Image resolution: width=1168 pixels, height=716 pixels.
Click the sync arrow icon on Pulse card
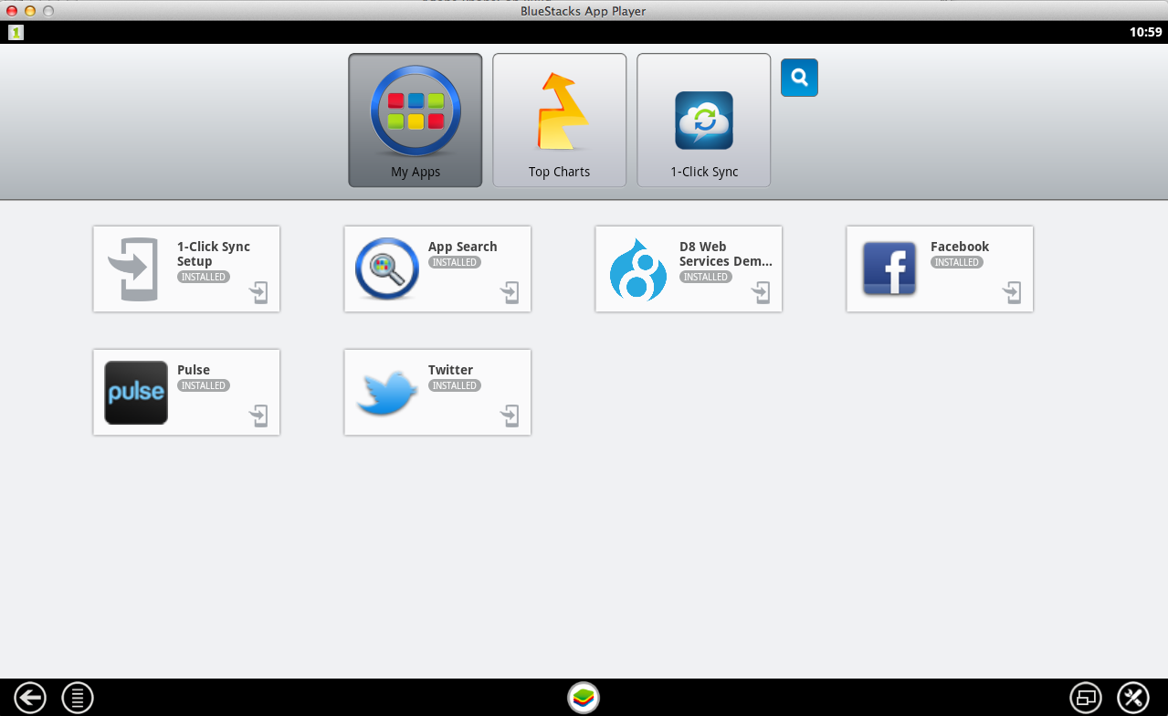(258, 416)
